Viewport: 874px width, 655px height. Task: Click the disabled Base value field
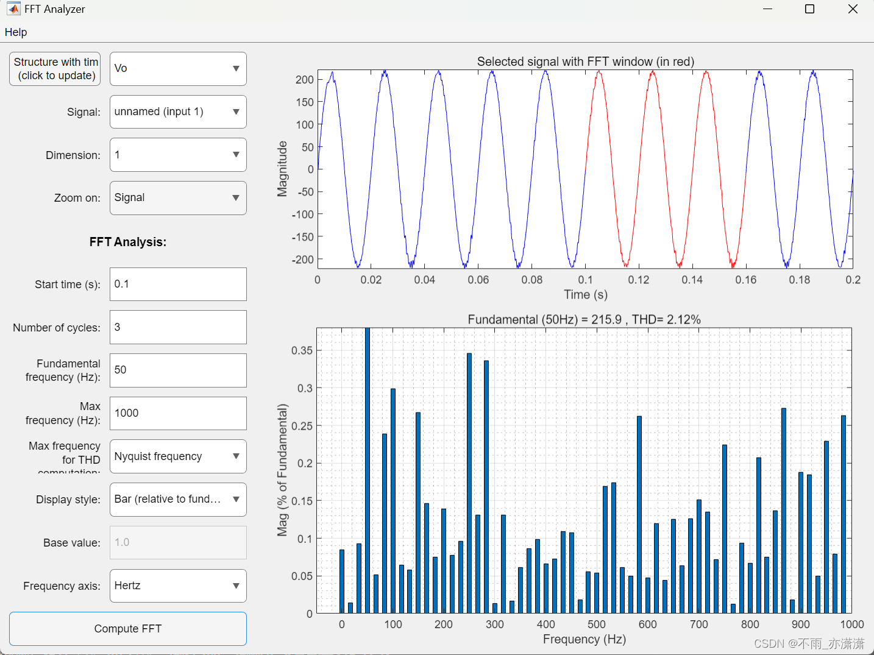tap(177, 542)
